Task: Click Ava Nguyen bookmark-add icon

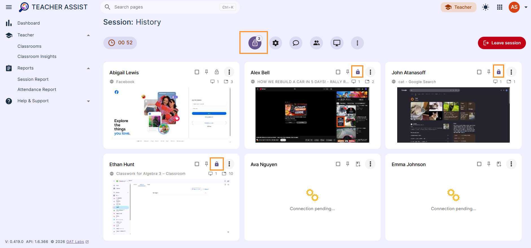Action: (358, 164)
